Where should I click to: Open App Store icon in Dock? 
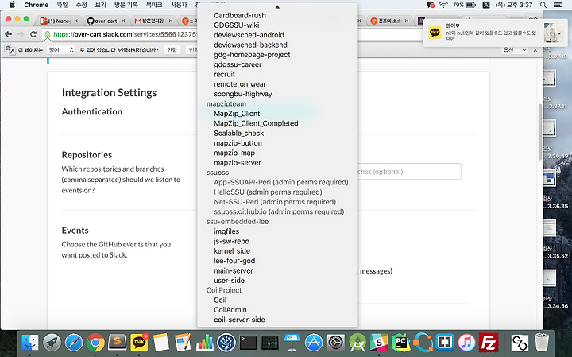(314, 343)
